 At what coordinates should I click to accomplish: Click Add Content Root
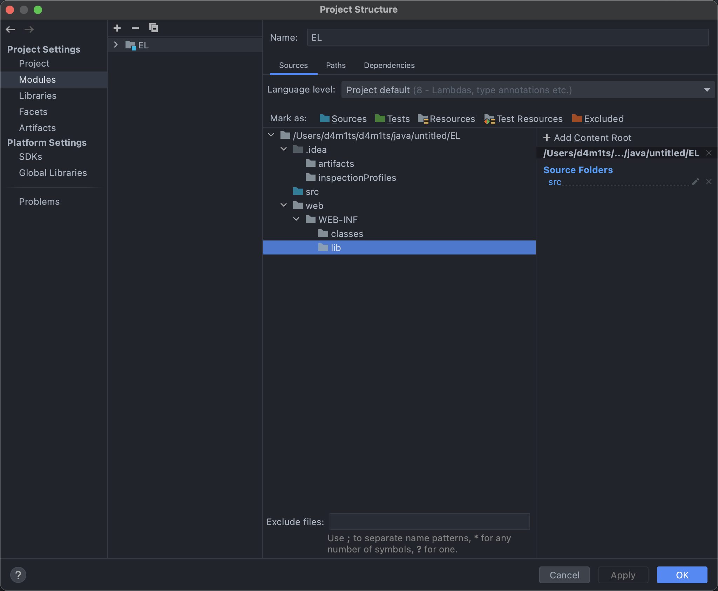(x=587, y=138)
